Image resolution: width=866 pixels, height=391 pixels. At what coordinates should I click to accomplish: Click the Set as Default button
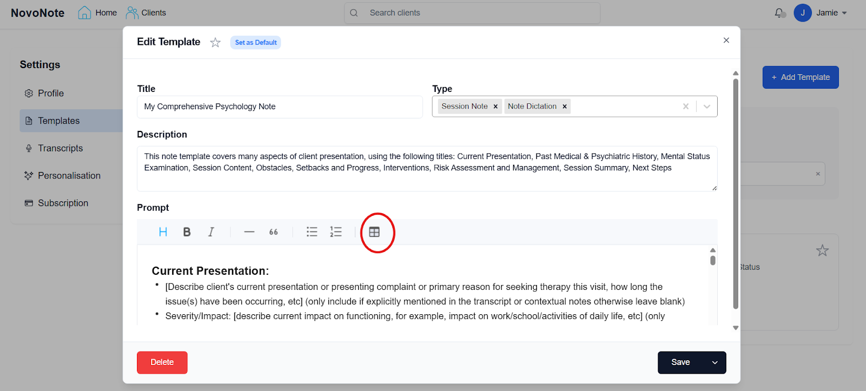(255, 43)
